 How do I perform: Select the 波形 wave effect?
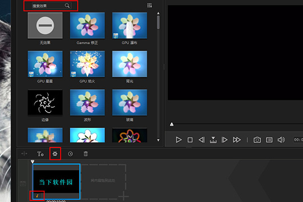point(88,103)
